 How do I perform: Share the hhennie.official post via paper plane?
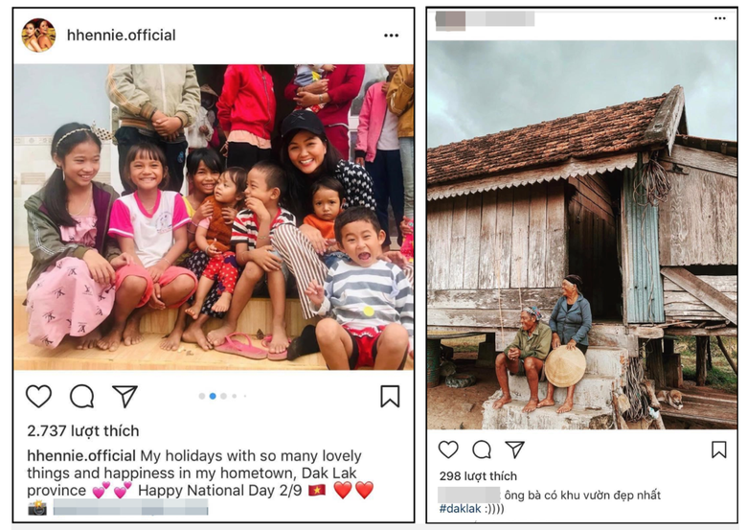tap(124, 396)
